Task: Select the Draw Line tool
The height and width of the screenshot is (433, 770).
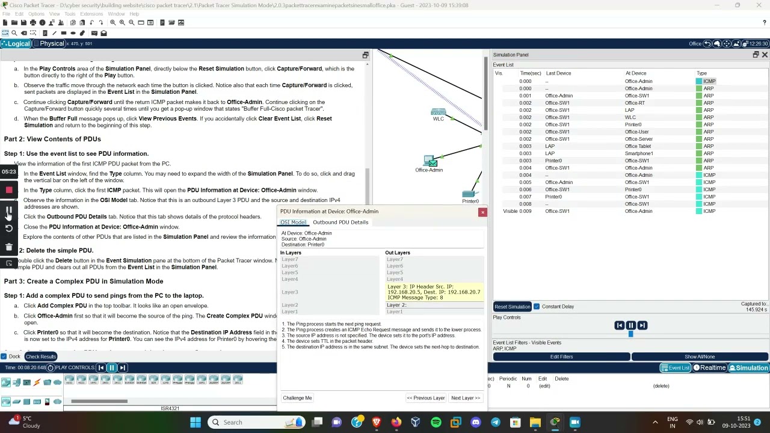Action: [54, 33]
